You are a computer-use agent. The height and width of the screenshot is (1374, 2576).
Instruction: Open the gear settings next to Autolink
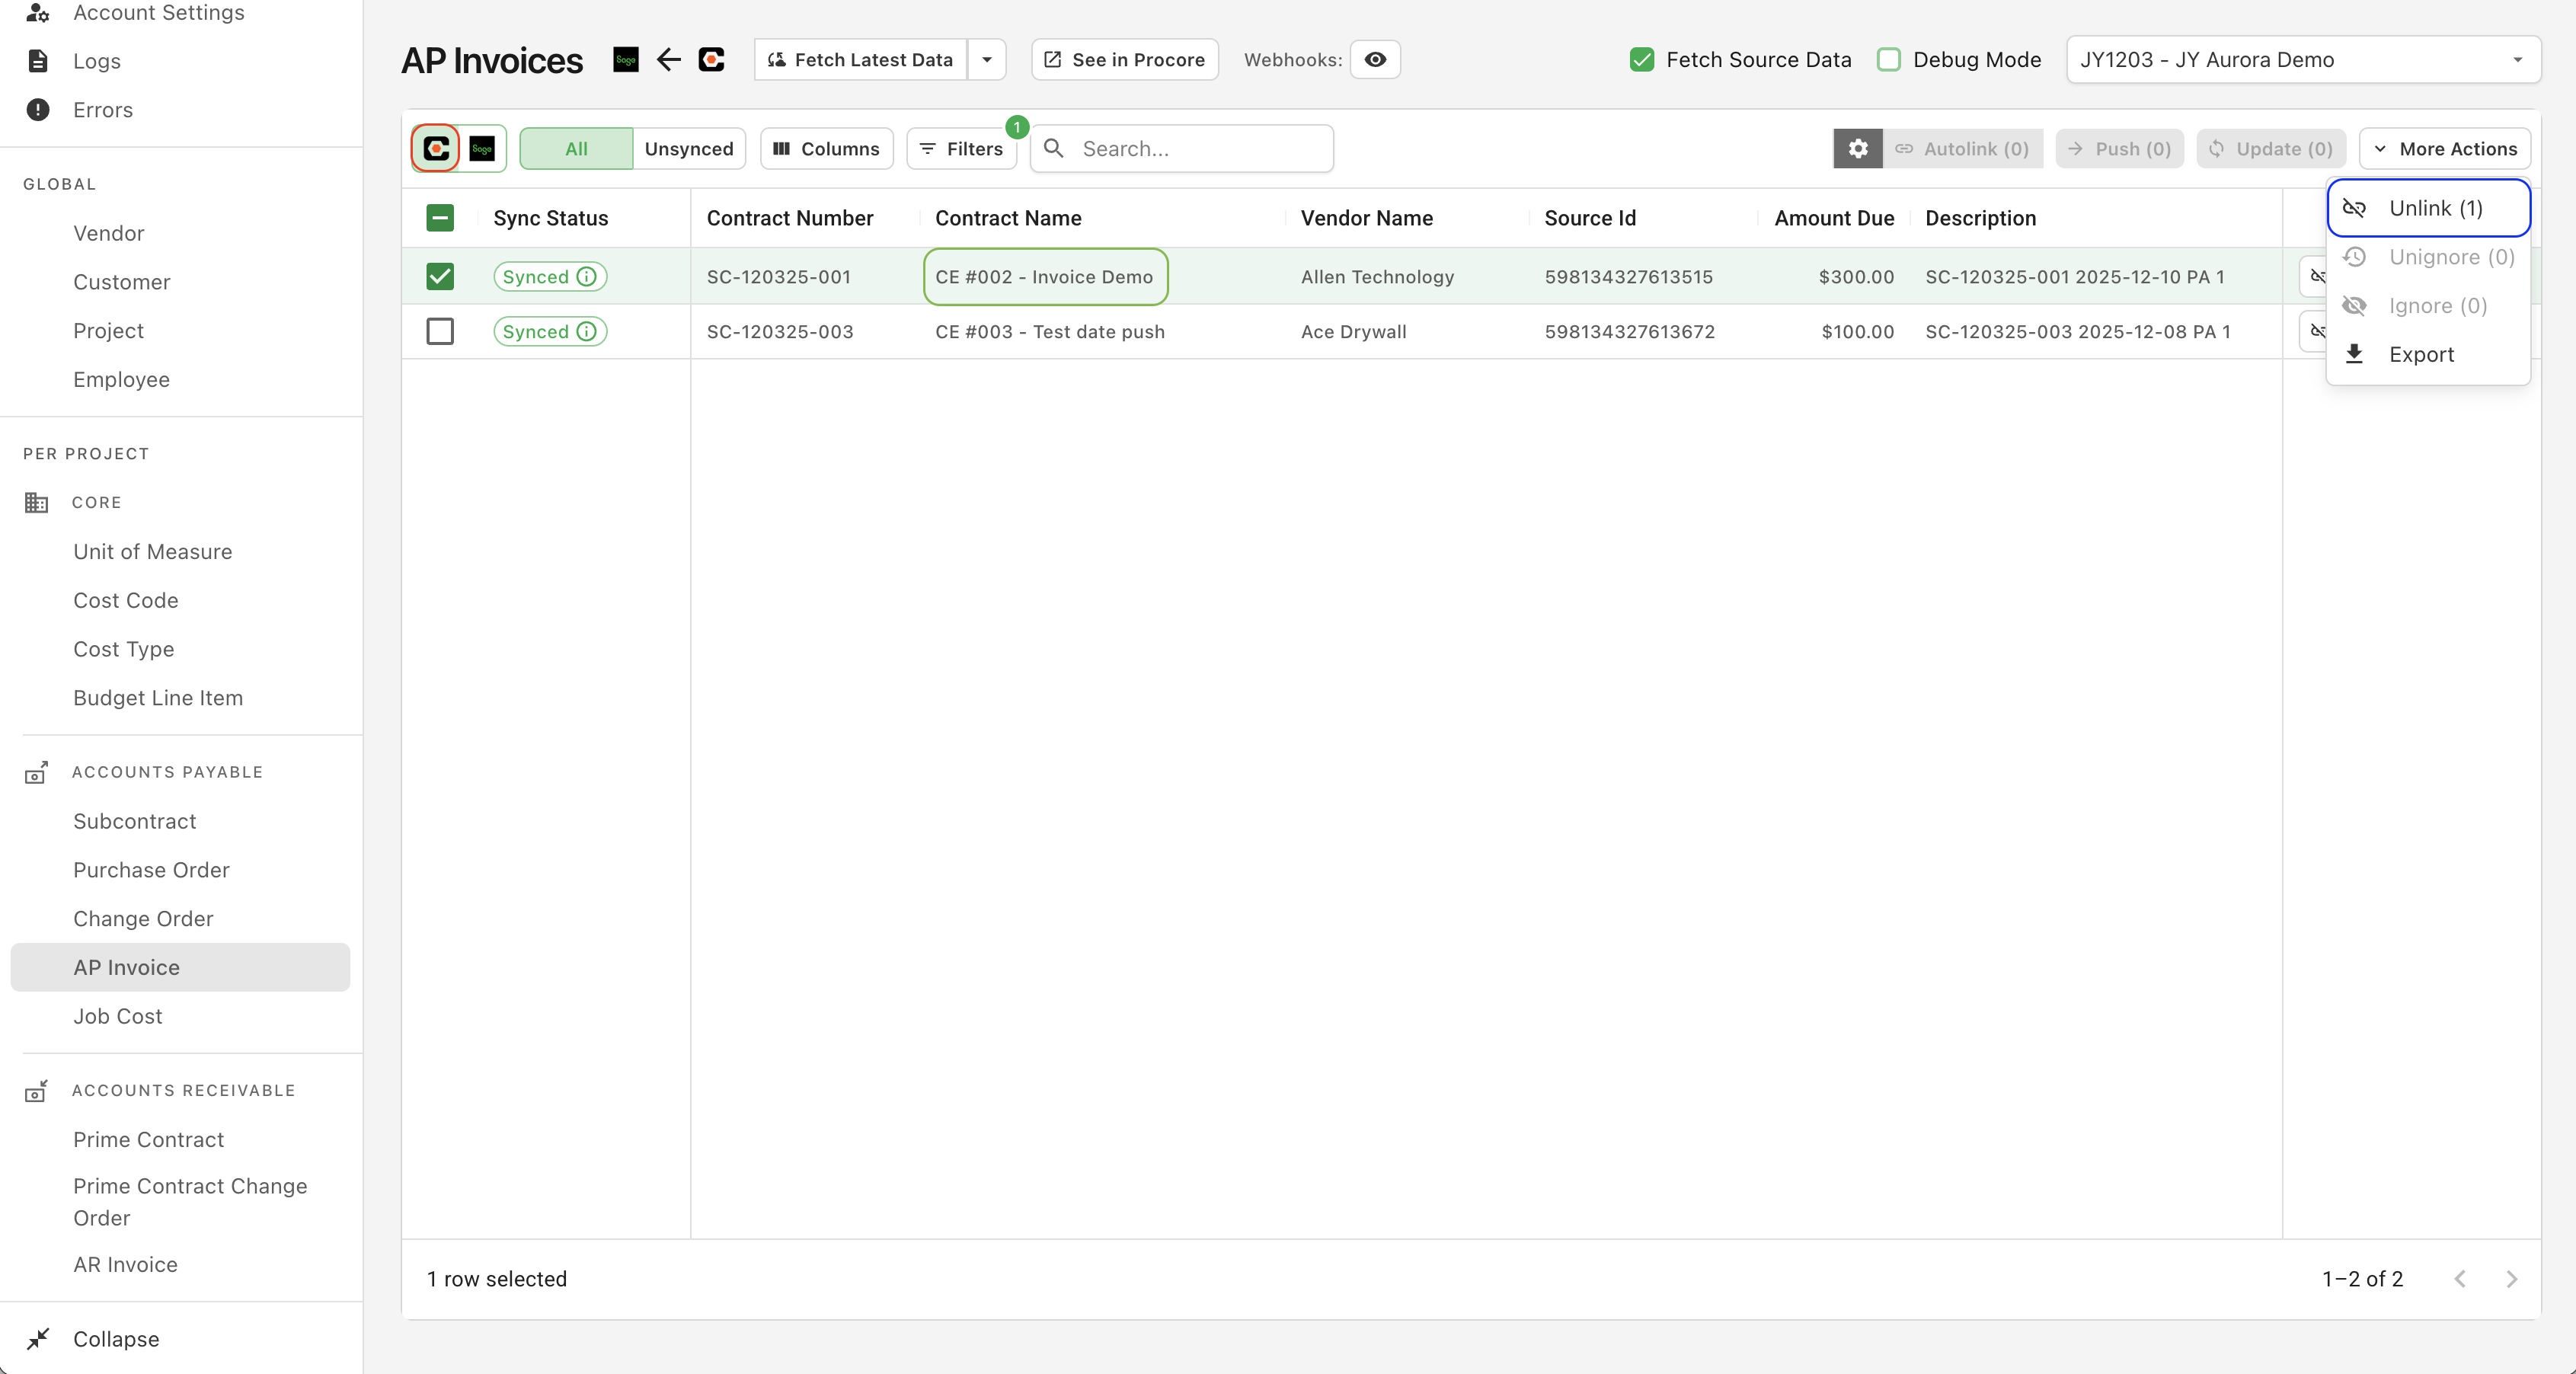tap(1857, 149)
